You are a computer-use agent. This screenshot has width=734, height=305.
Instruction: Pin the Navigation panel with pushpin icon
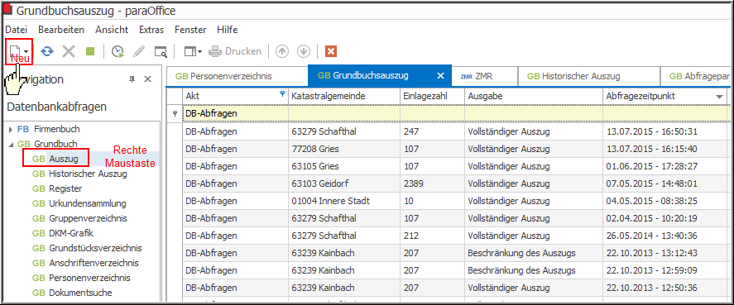coord(132,79)
